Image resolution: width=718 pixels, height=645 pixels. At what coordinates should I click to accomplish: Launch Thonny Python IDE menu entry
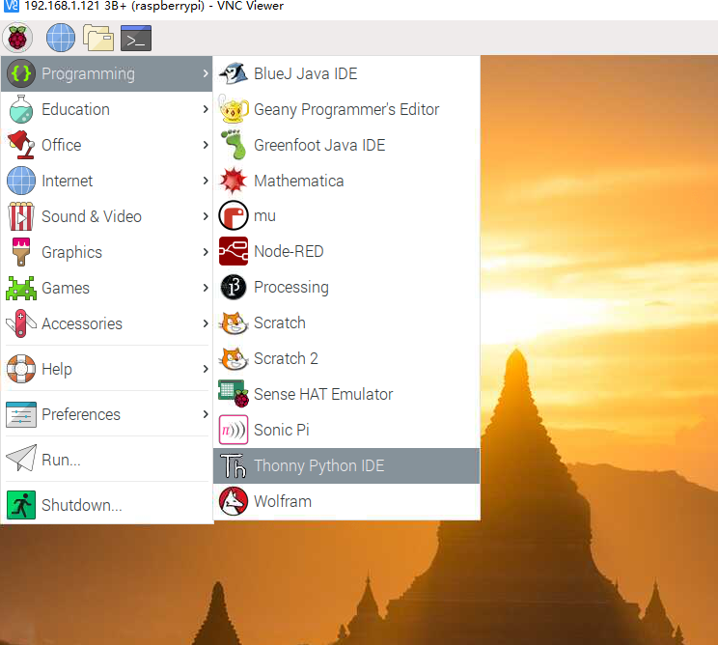click(346, 465)
